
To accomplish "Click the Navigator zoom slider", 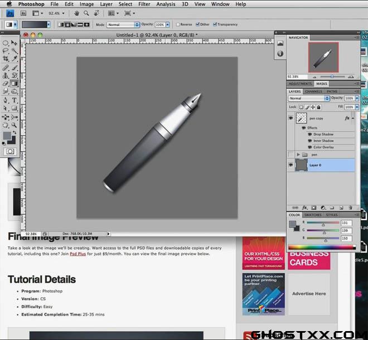I will coord(332,76).
